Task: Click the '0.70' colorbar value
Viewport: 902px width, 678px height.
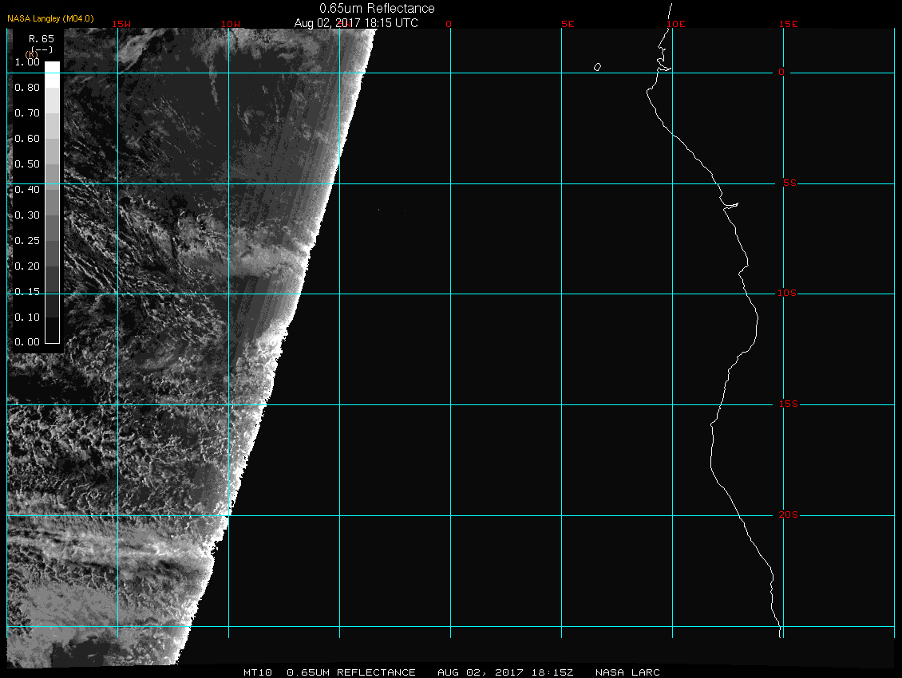Action: click(x=27, y=112)
